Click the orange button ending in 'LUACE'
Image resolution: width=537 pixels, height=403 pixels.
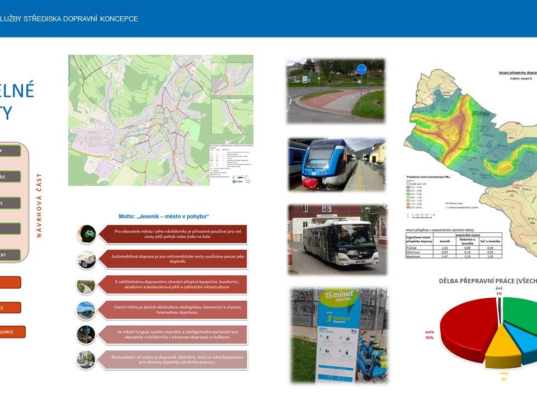(x=12, y=332)
